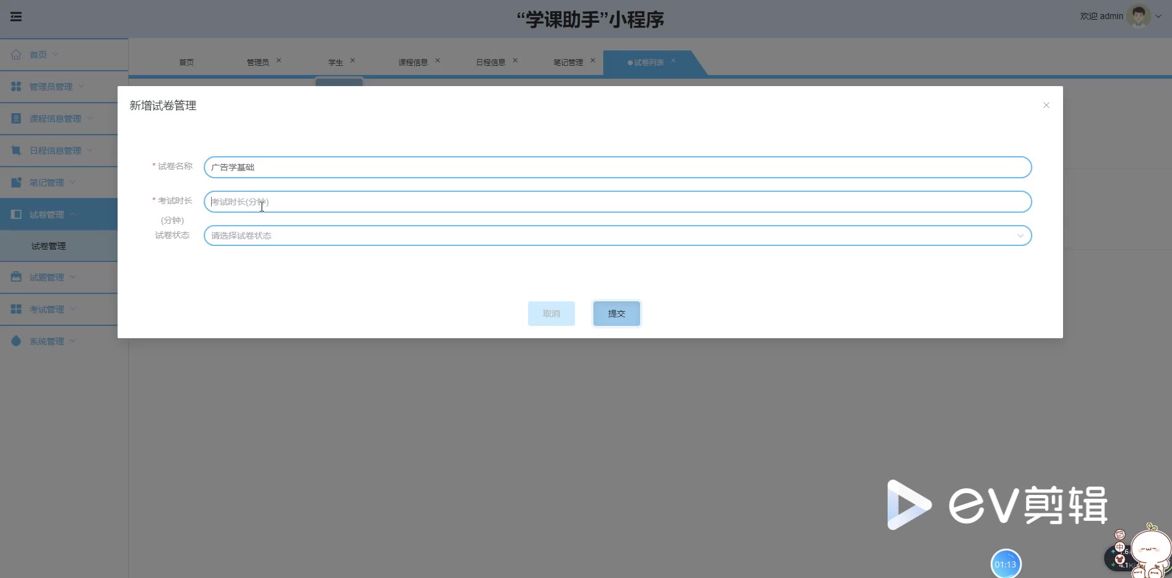Close the 笔记管理 tab

(x=593, y=60)
